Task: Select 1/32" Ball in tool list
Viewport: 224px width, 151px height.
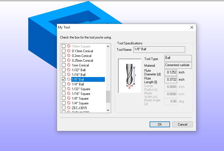Action: tap(79, 70)
